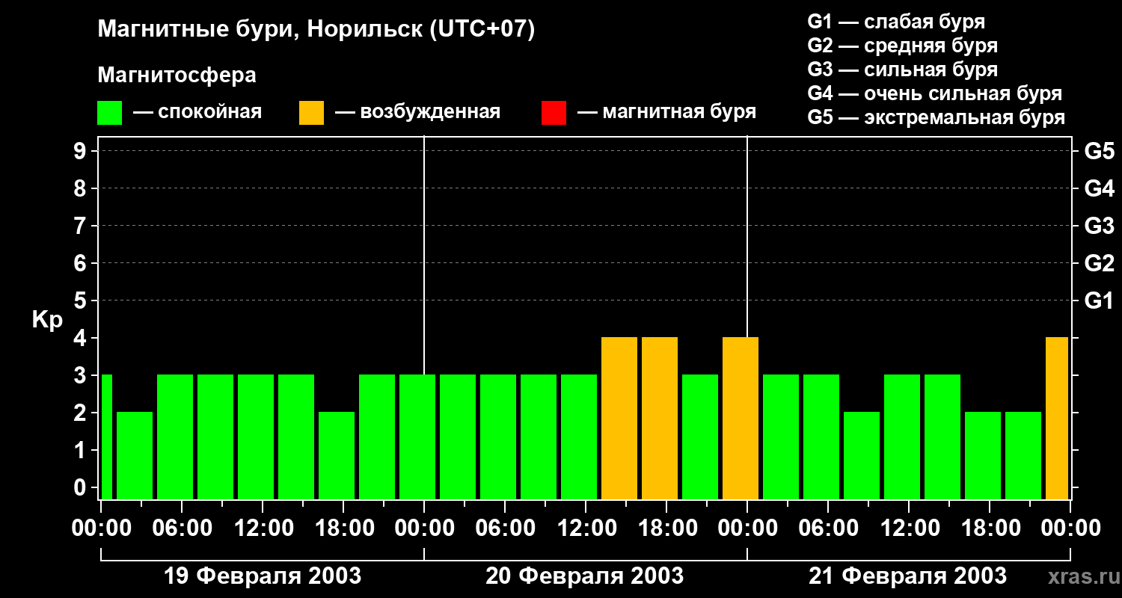Click the orange 'возбужденная' legend swatch
1122x598 pixels.
311,113
